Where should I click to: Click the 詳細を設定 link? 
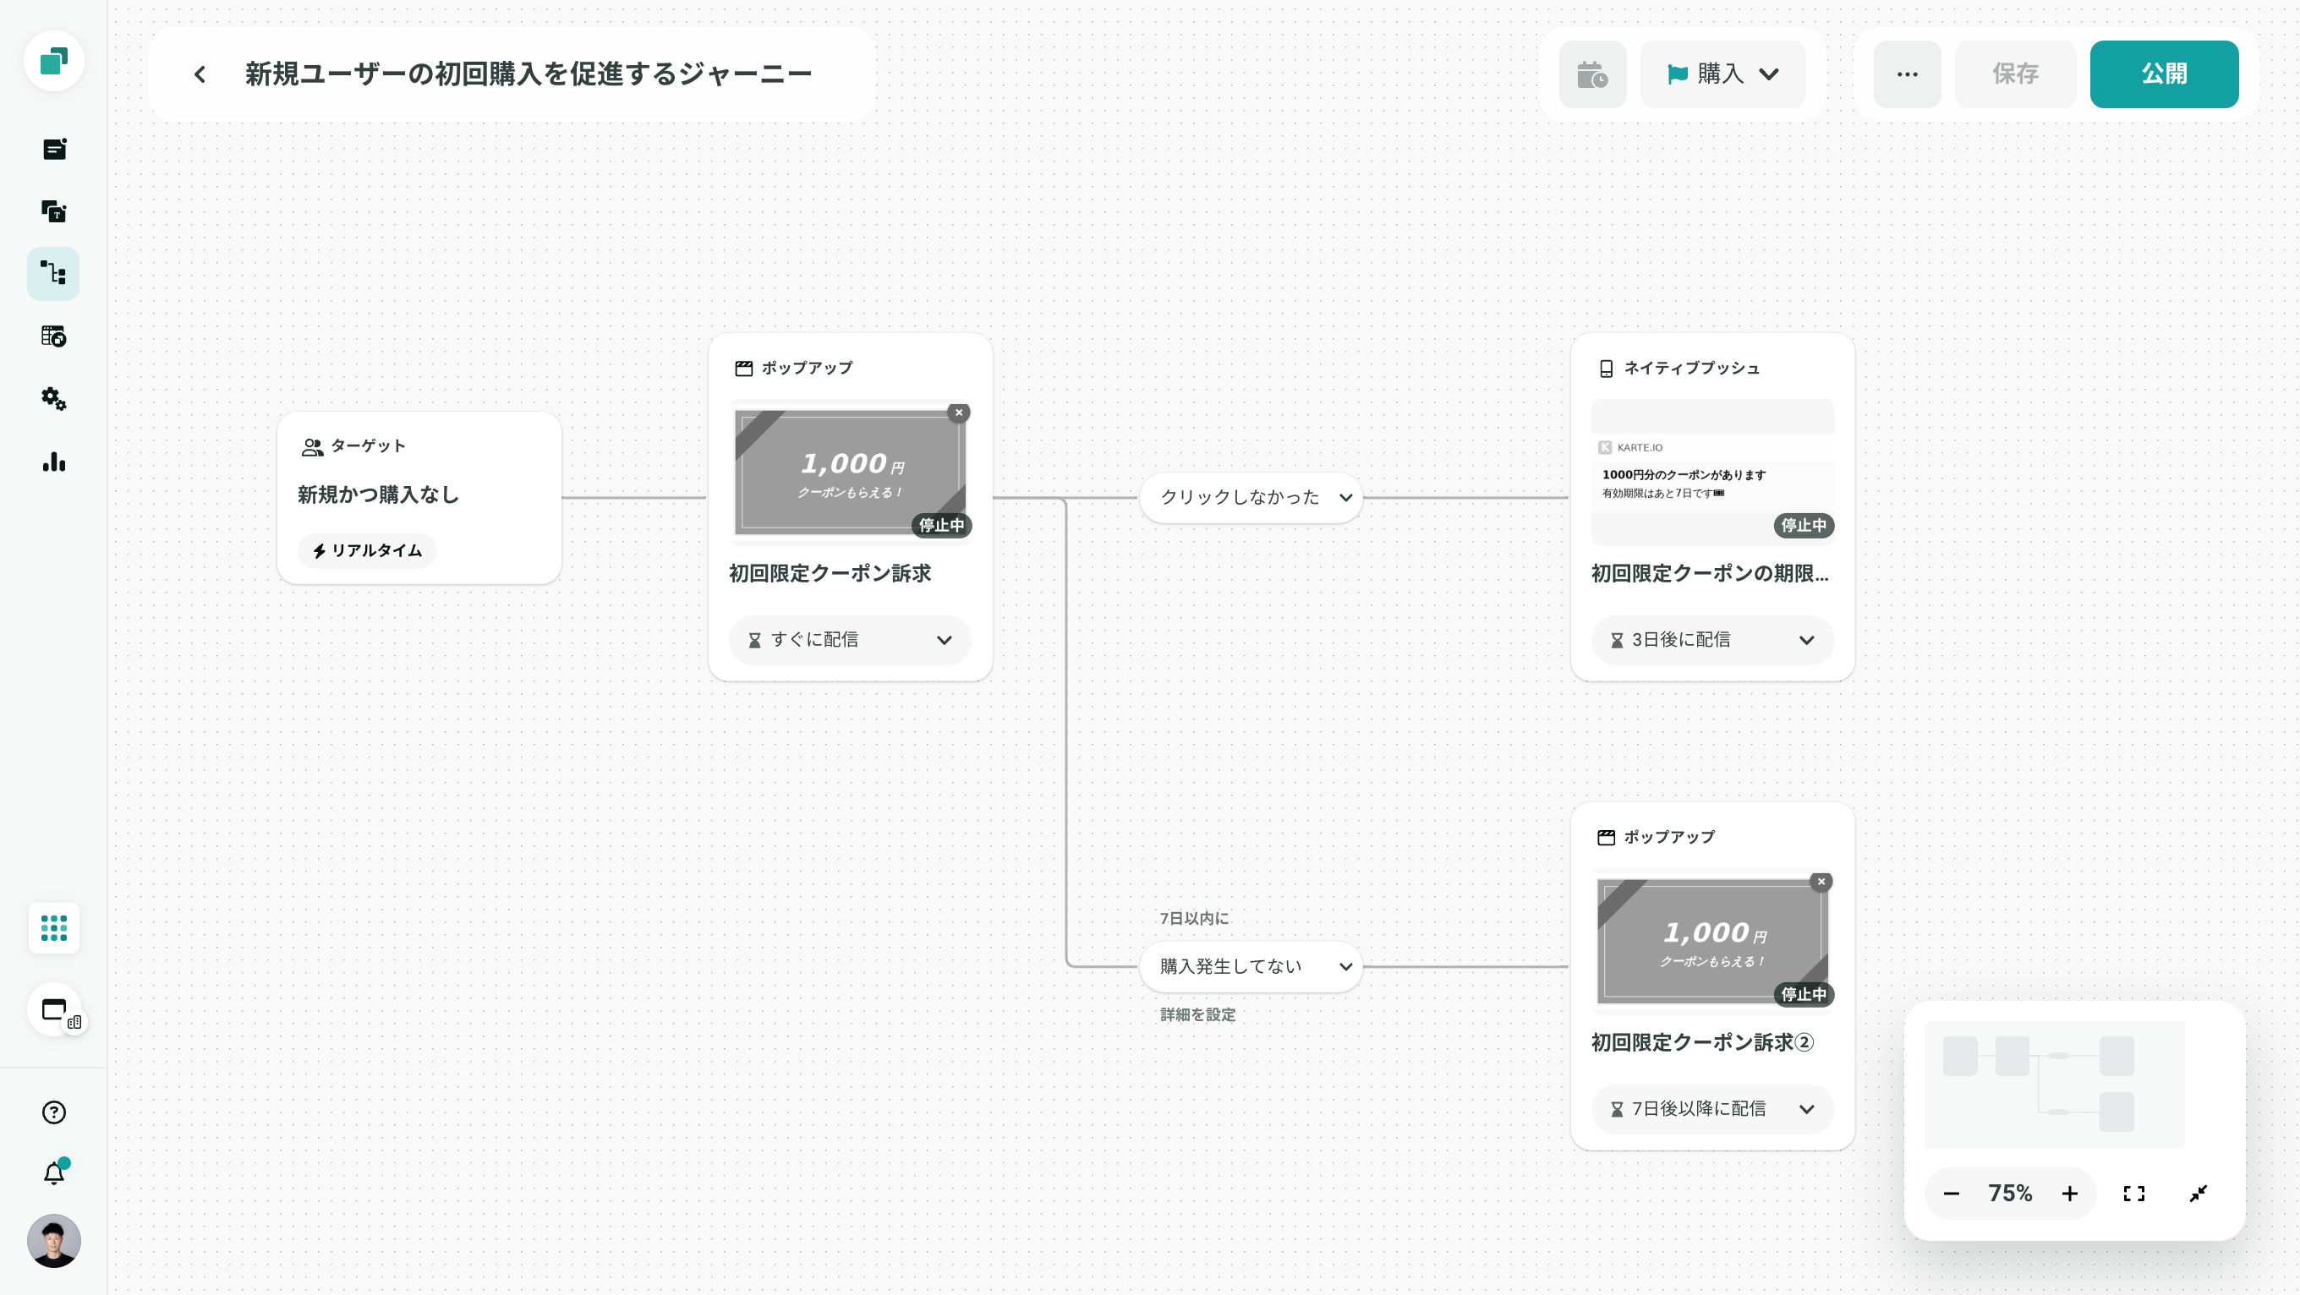click(x=1197, y=1014)
